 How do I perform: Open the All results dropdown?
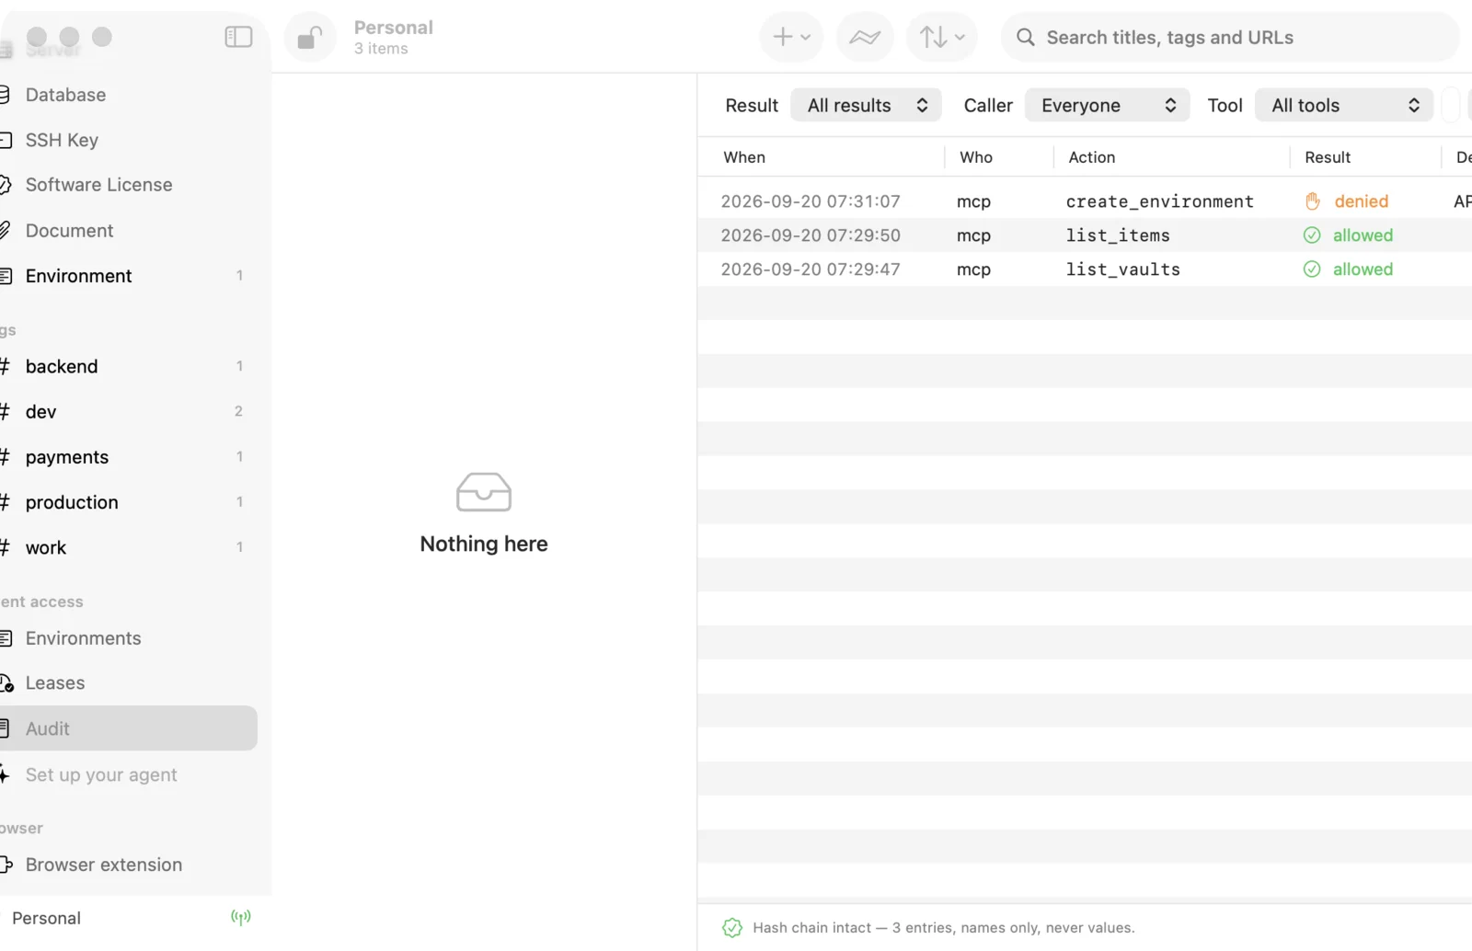click(x=866, y=106)
